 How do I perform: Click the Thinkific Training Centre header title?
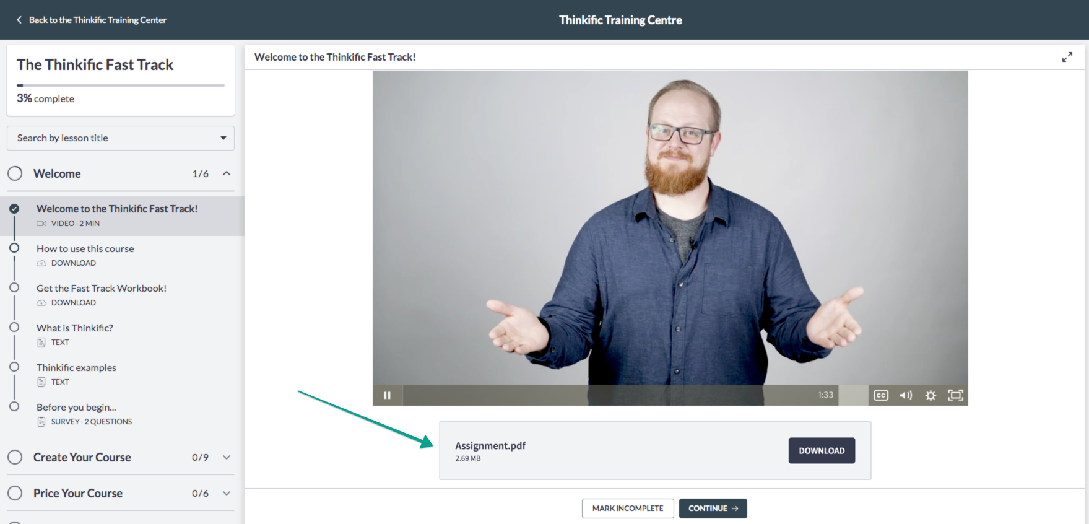pos(620,20)
